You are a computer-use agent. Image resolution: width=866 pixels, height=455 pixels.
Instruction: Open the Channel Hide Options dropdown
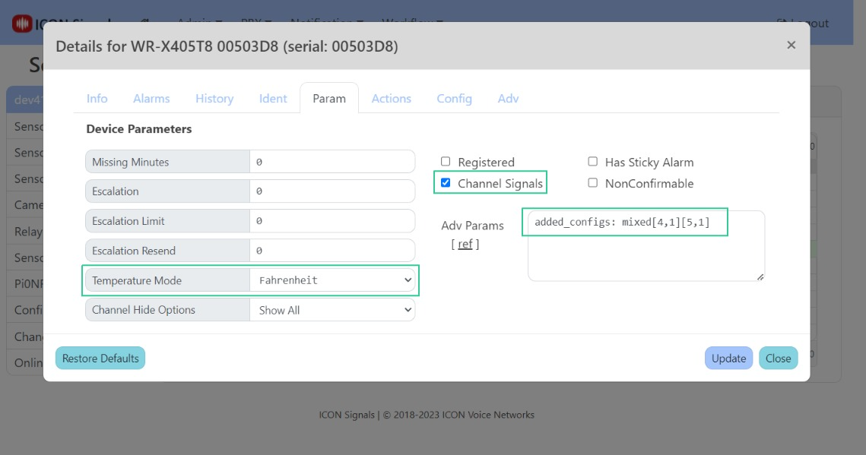331,309
